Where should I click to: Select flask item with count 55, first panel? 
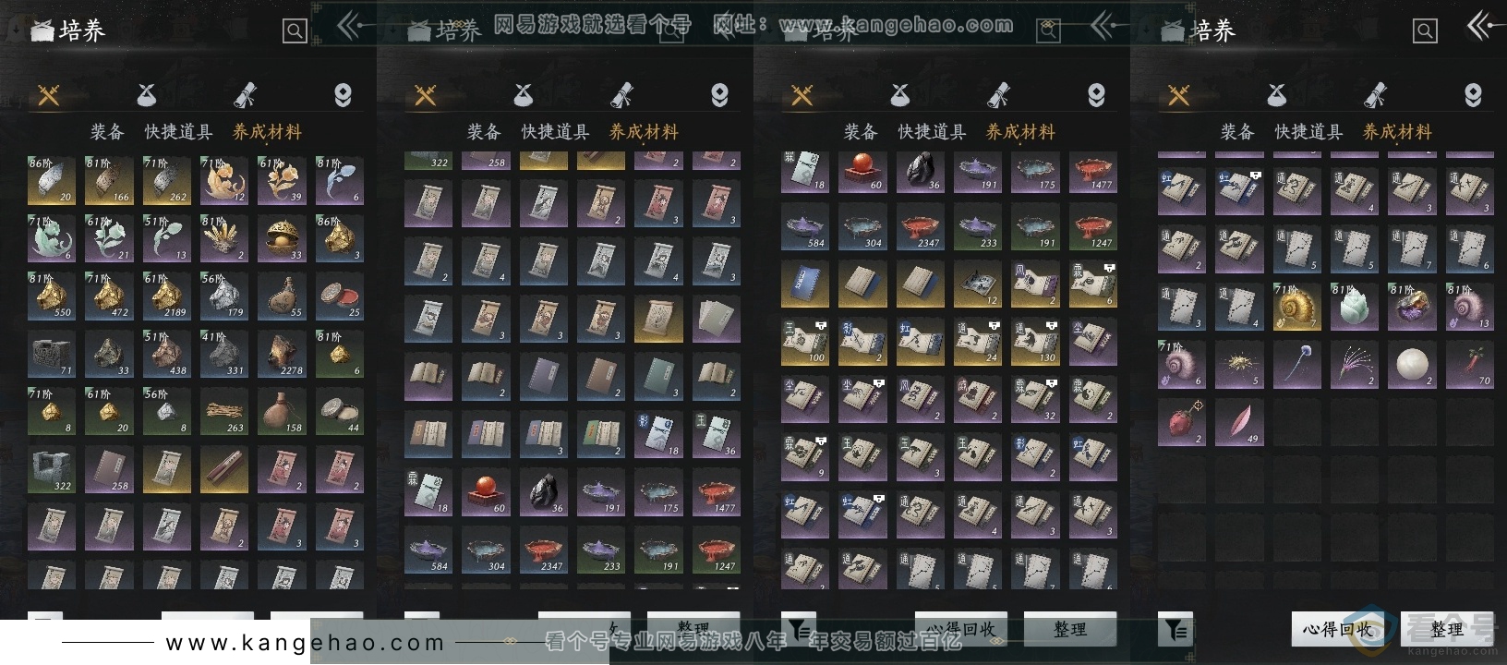[x=282, y=296]
